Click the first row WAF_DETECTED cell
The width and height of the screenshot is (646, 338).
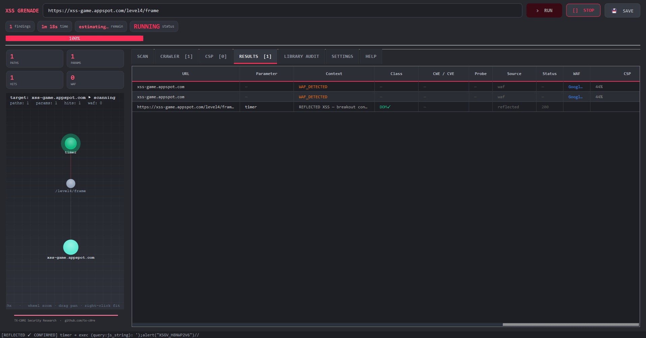(x=334, y=87)
